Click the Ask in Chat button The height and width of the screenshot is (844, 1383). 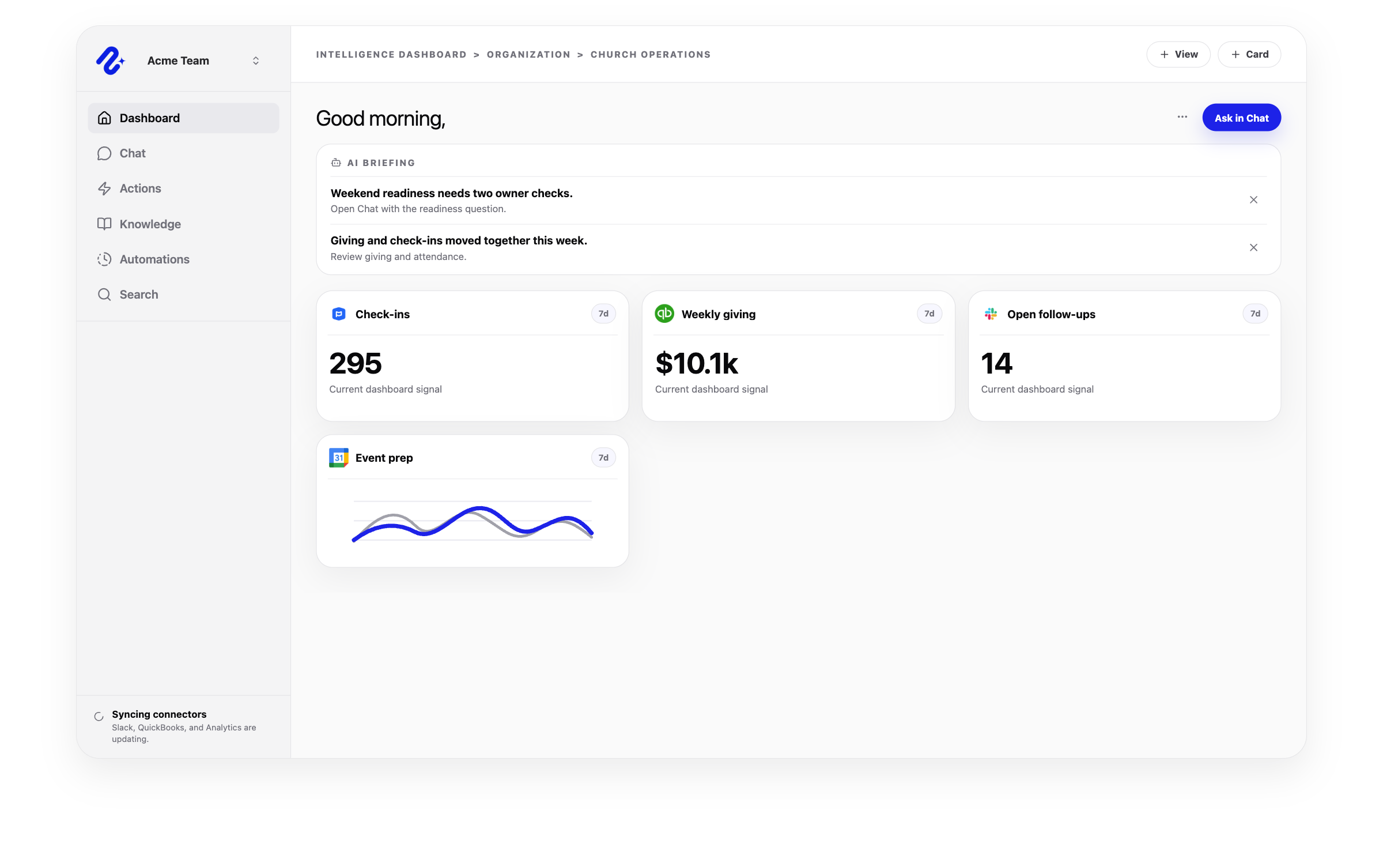click(1241, 118)
